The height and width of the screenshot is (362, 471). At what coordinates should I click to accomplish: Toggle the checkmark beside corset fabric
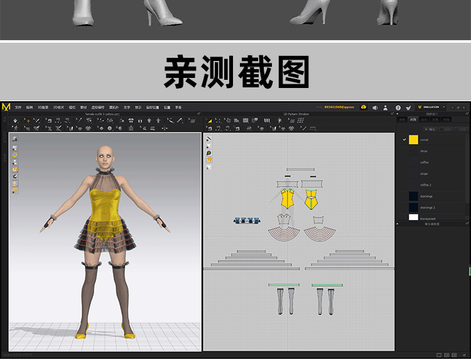tap(404, 140)
